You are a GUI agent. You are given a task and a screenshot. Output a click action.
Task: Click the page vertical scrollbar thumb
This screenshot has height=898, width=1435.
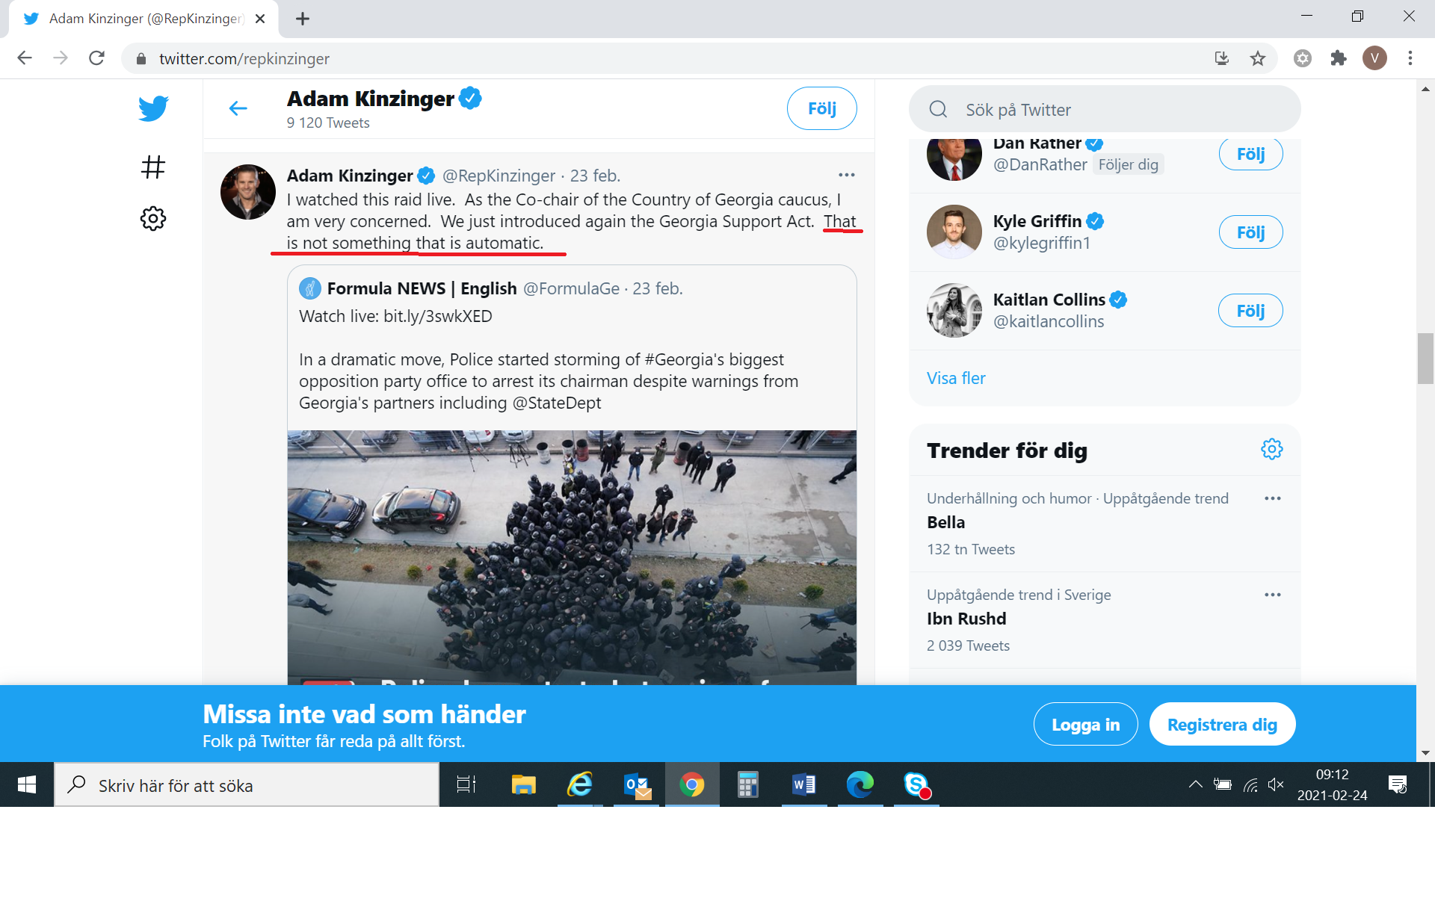coord(1425,359)
